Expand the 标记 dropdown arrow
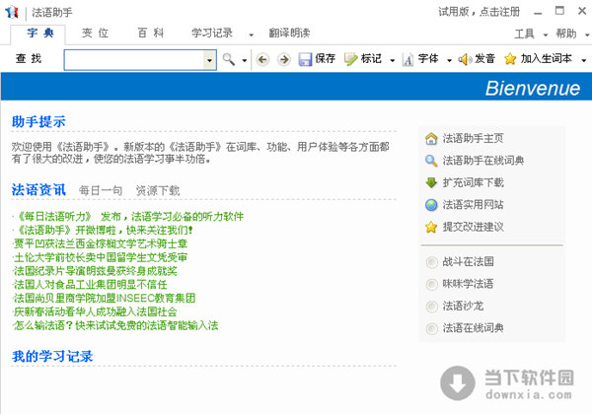The image size is (592, 414). 393,60
